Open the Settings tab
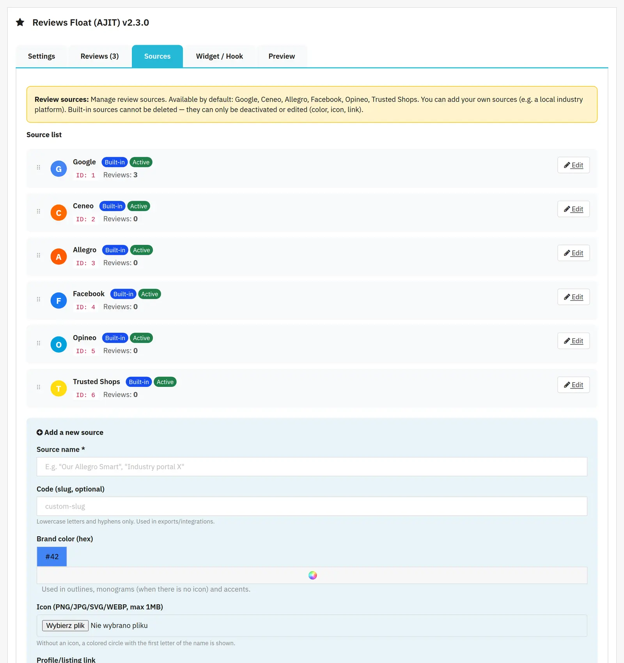624x663 pixels. point(41,56)
